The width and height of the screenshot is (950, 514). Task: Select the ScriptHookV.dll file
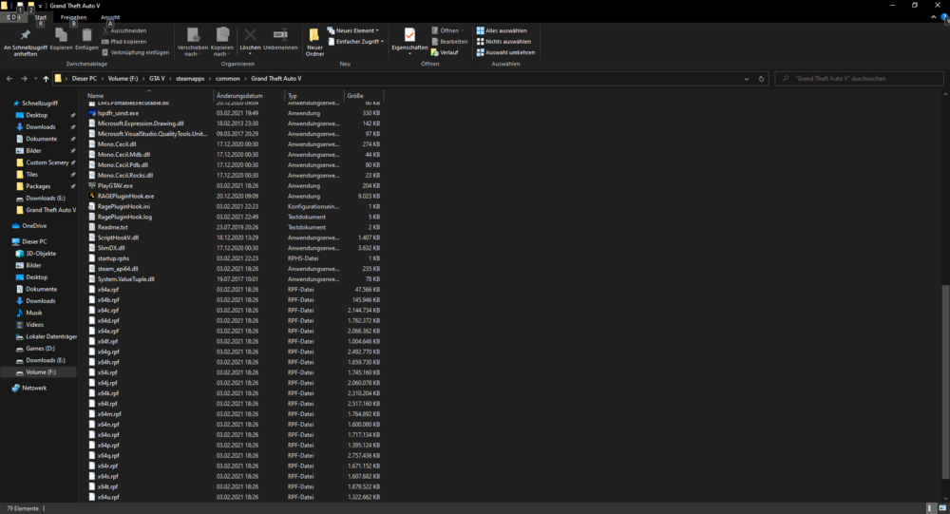(x=118, y=238)
